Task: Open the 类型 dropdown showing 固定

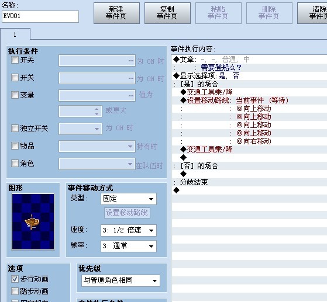Action: tap(129, 199)
